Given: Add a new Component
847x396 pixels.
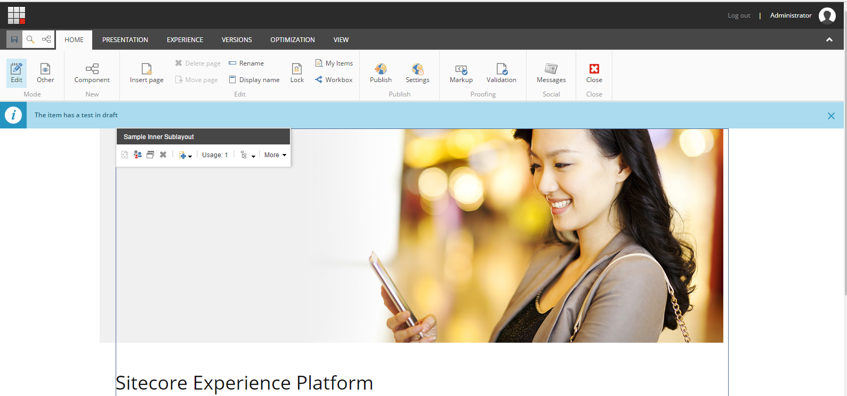Looking at the screenshot, I should coord(92,73).
